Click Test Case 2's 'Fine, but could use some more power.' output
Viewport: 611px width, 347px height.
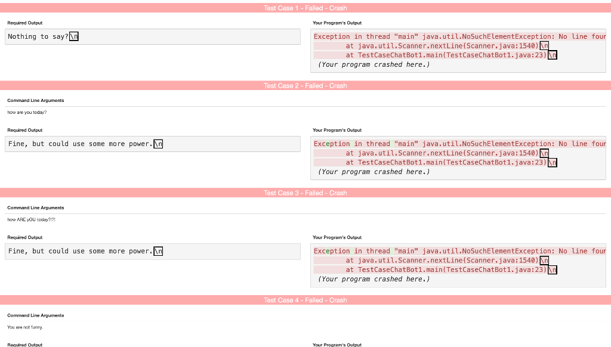point(153,144)
